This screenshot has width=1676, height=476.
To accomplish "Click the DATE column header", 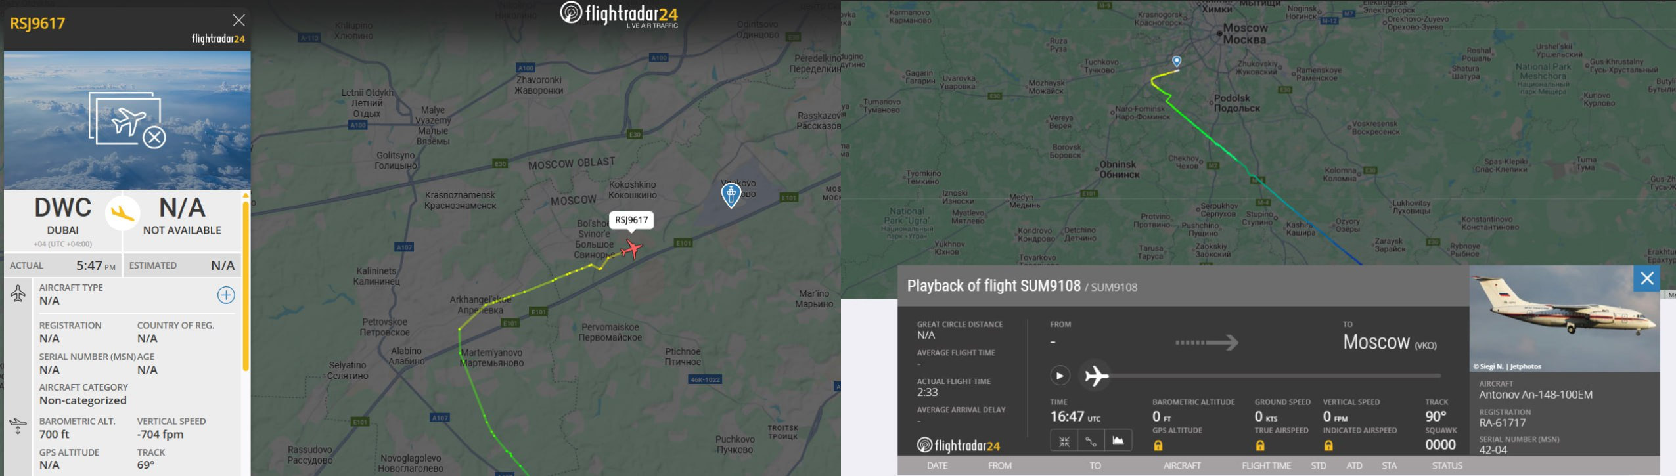I will [x=937, y=465].
